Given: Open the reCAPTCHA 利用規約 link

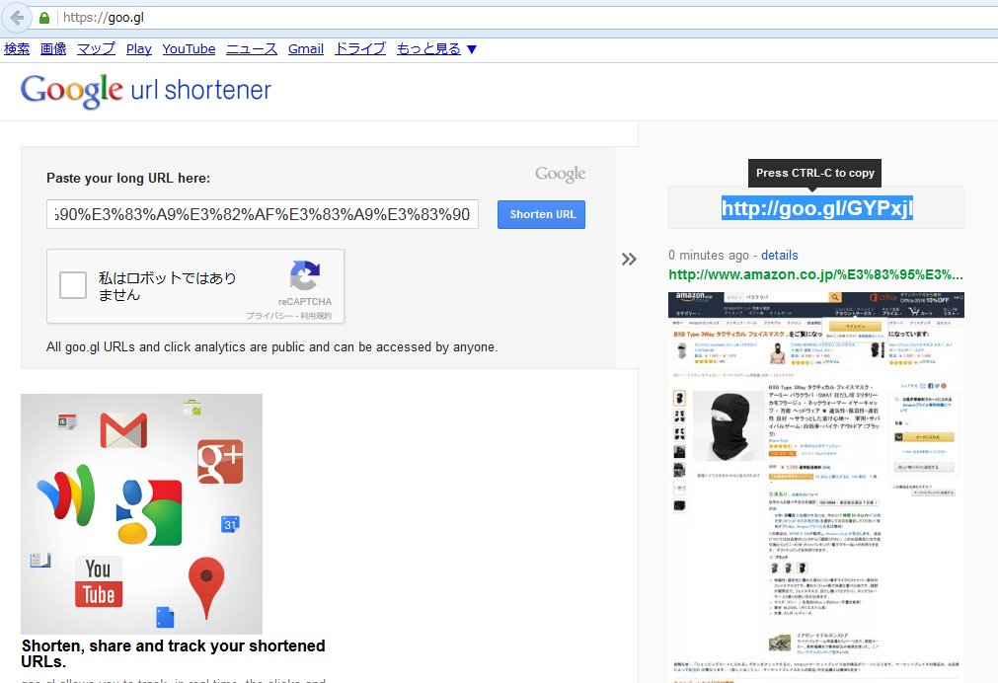Looking at the screenshot, I should point(316,316).
